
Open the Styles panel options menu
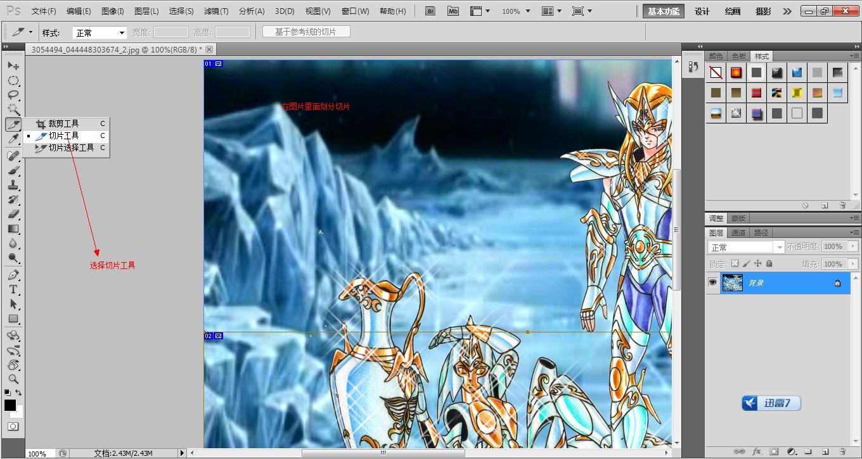click(x=854, y=56)
